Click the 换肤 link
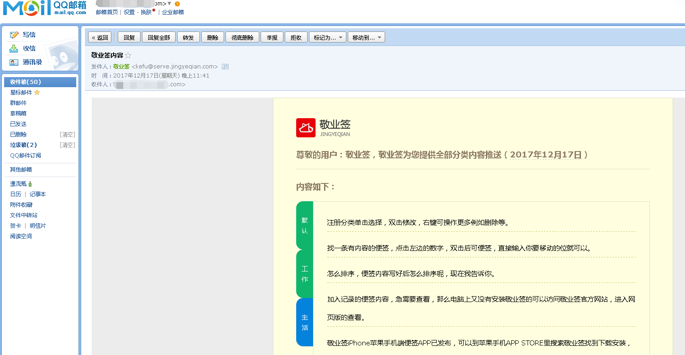 pos(146,12)
